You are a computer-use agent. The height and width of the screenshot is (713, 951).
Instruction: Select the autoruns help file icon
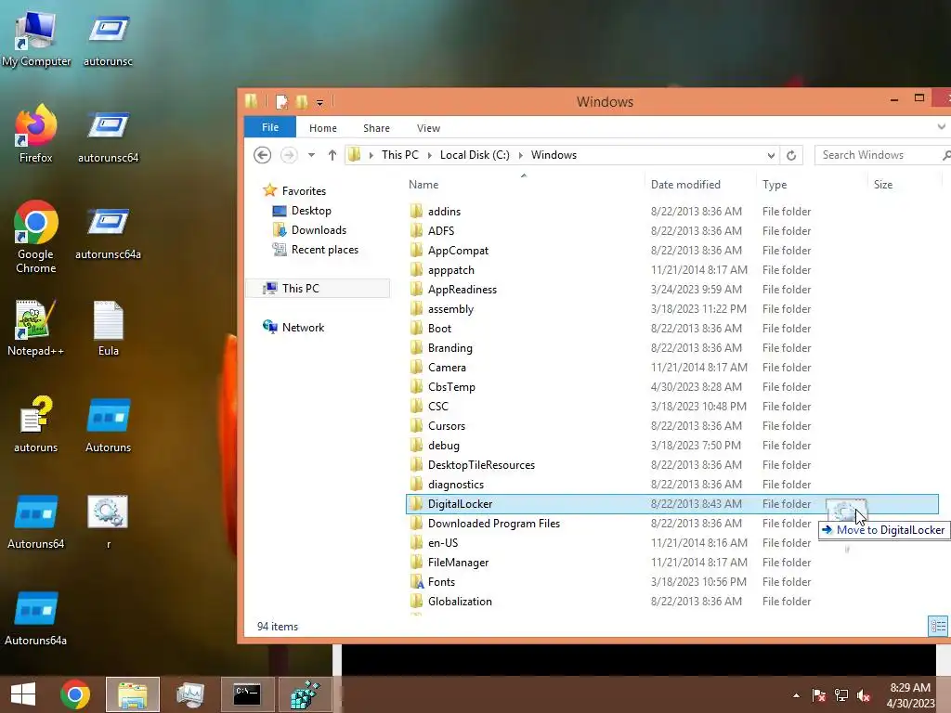point(36,424)
